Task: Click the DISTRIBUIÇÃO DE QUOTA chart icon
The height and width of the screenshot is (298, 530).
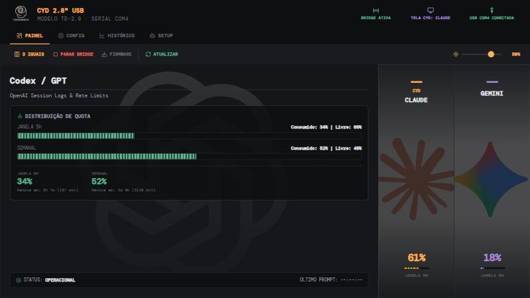Action: 20,116
